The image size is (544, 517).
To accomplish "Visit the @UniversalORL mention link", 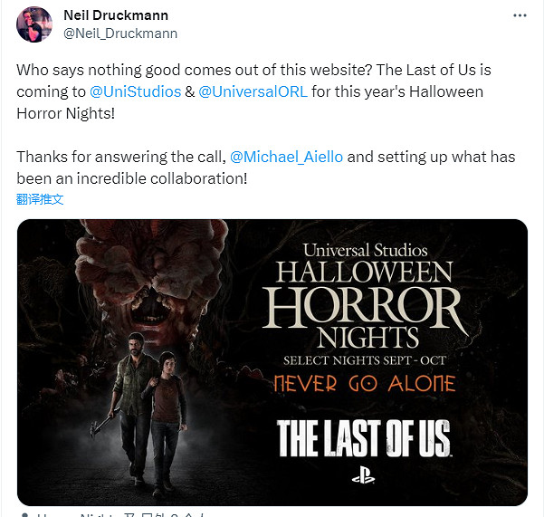I will (253, 92).
